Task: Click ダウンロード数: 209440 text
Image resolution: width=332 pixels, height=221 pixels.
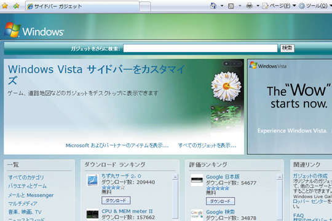Action: (x=128, y=182)
